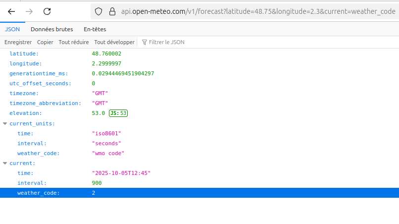Click the shield tracking protection icon
This screenshot has height=224, width=399.
pyautogui.click(x=99, y=11)
